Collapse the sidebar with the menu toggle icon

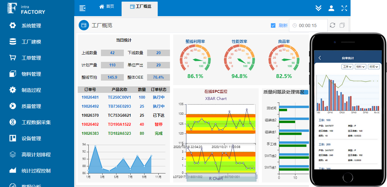click(x=83, y=8)
